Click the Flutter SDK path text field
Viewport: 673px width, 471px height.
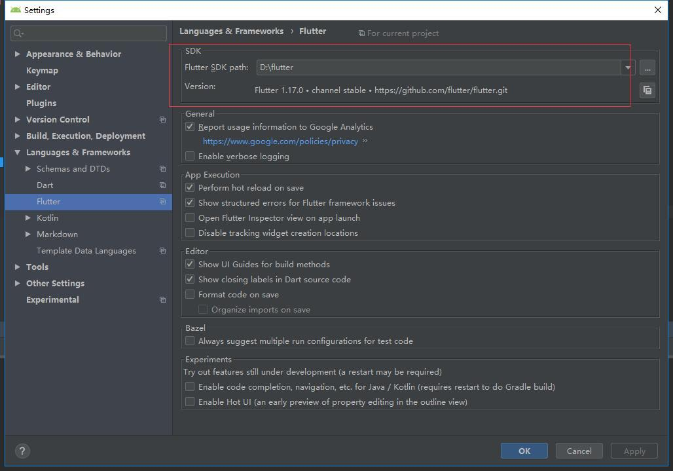[x=439, y=68]
